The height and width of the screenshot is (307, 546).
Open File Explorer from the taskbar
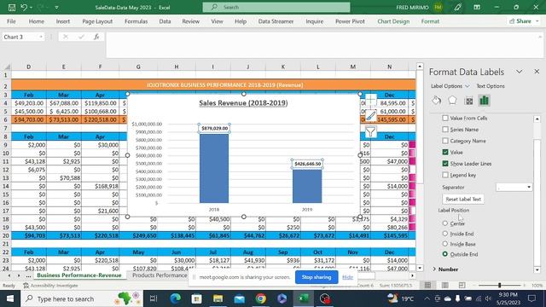tap(218, 298)
